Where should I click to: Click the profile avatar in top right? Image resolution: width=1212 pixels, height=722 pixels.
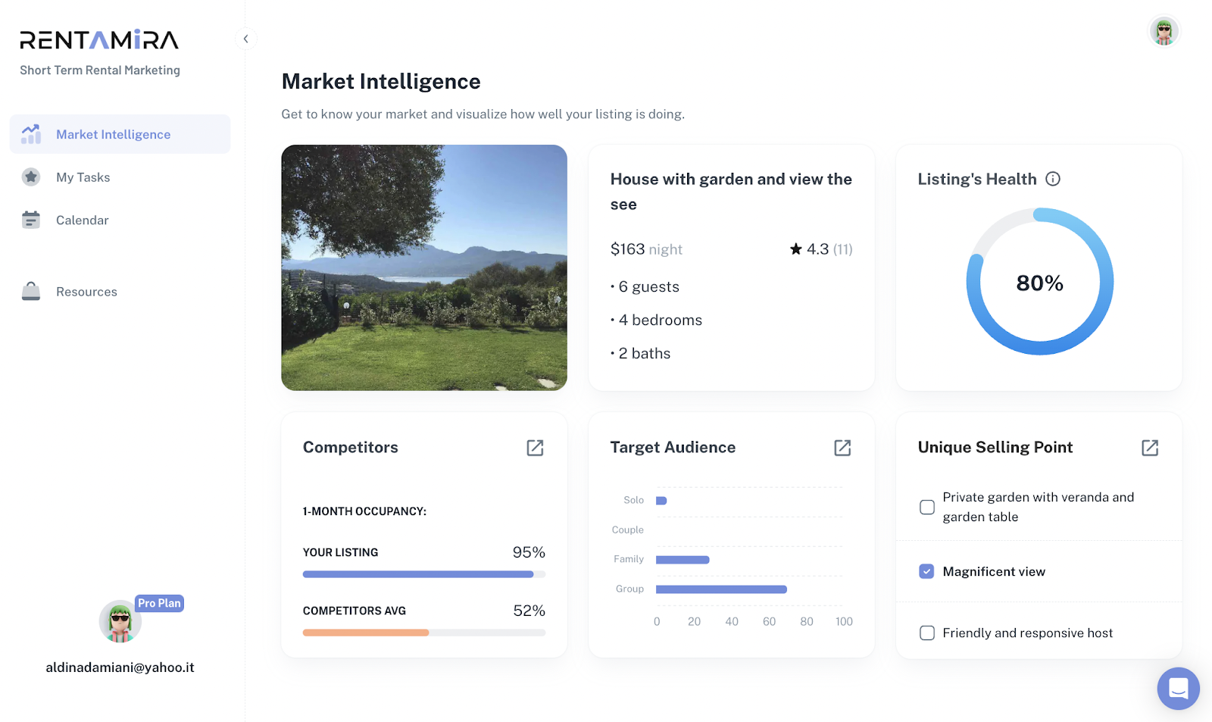coord(1164,31)
